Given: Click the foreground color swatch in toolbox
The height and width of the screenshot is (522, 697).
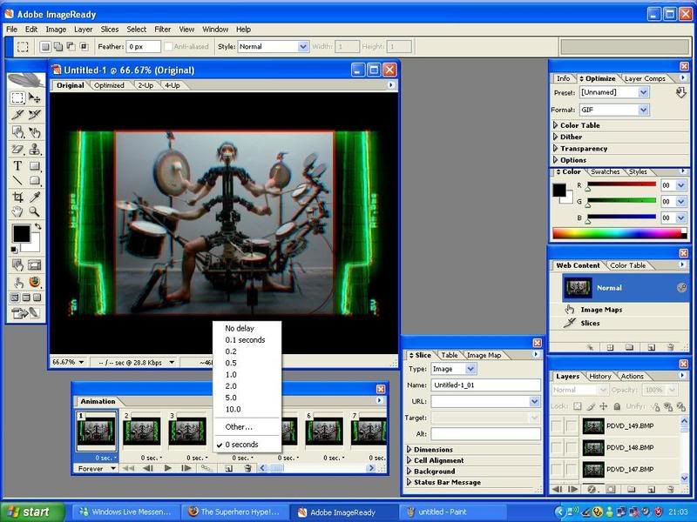Looking at the screenshot, I should (21, 233).
